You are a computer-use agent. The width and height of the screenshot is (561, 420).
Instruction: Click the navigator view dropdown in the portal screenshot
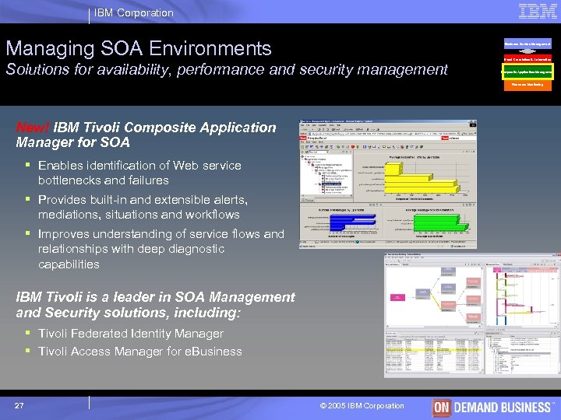pos(319,152)
